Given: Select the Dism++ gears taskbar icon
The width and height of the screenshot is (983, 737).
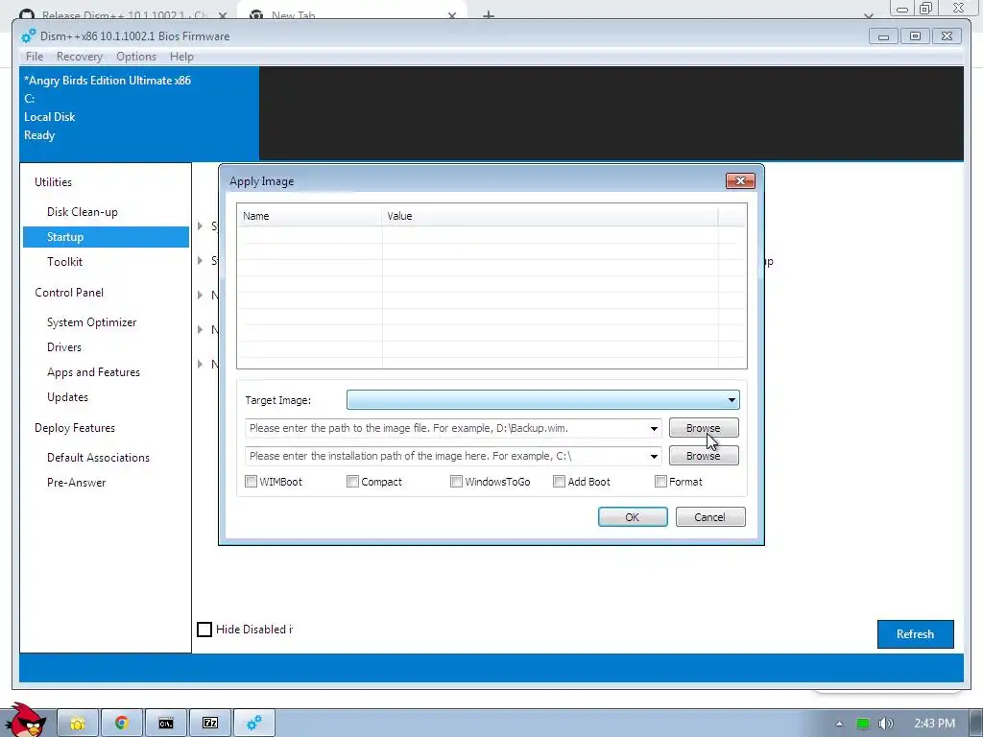Looking at the screenshot, I should pyautogui.click(x=254, y=724).
